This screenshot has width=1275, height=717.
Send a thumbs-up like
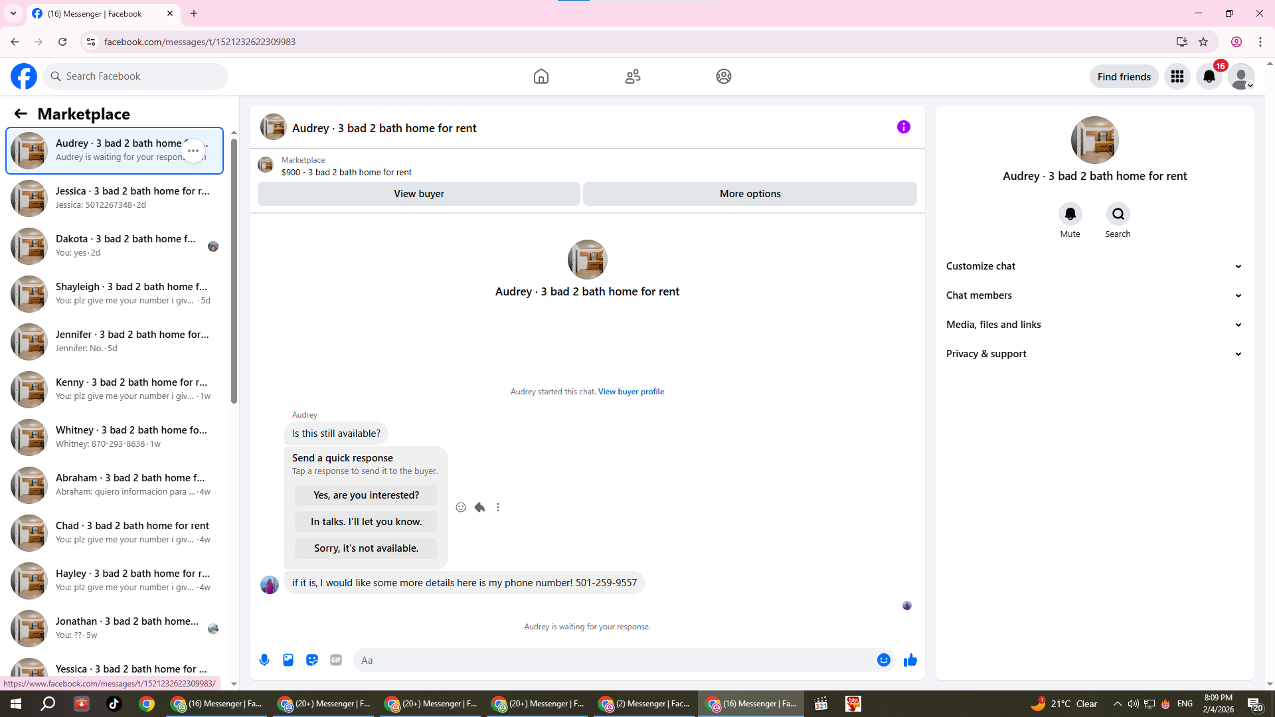[910, 660]
